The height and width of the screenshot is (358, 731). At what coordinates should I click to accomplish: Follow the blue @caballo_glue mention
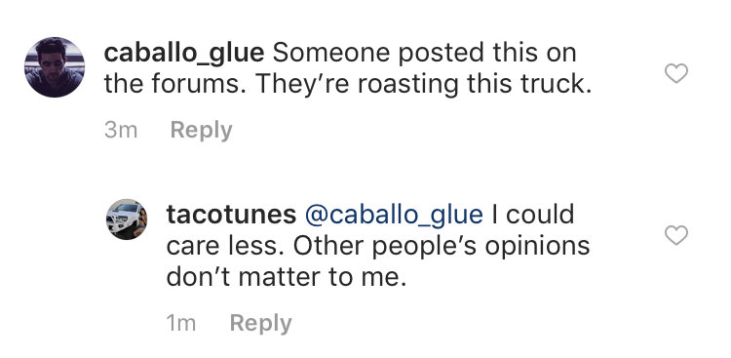394,216
